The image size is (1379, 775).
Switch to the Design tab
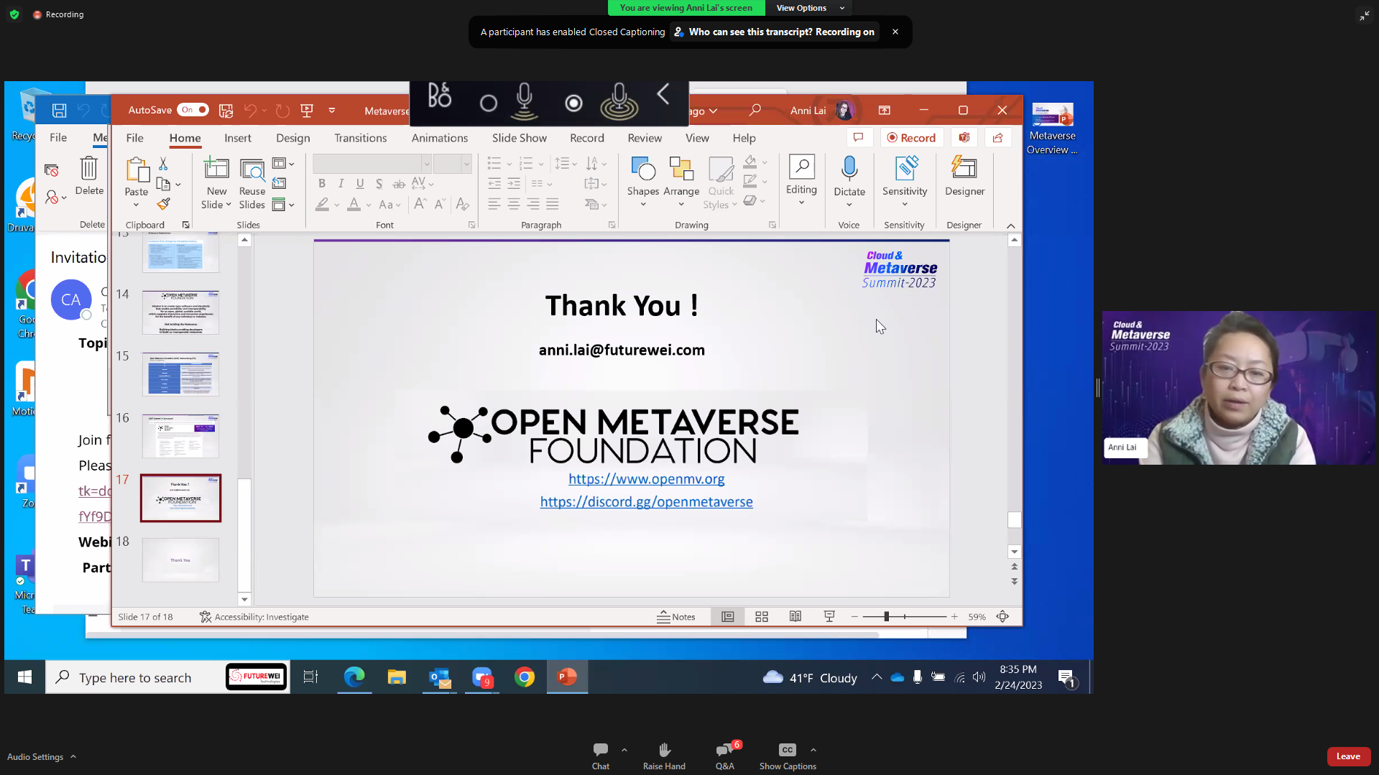[x=293, y=138]
